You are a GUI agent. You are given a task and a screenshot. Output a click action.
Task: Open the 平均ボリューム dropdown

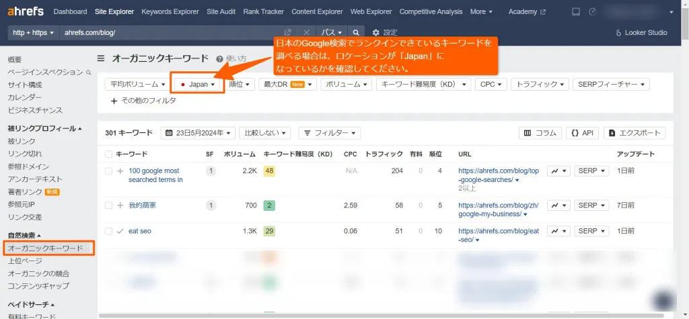click(137, 84)
